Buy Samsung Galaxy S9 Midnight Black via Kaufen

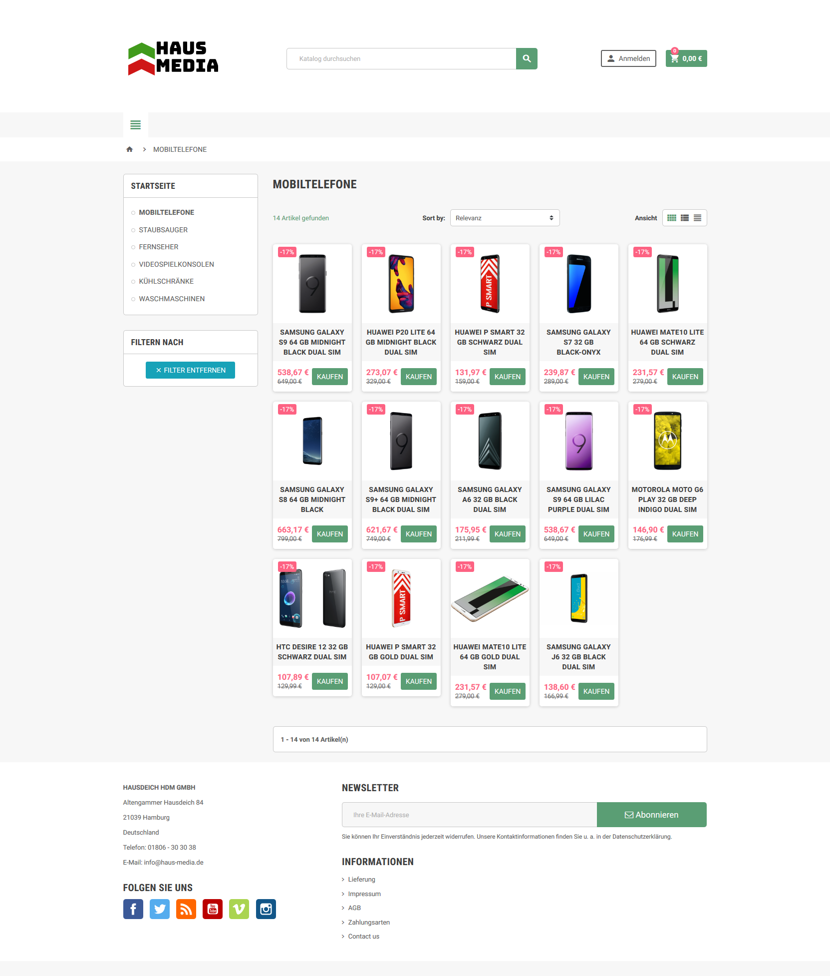click(x=330, y=377)
